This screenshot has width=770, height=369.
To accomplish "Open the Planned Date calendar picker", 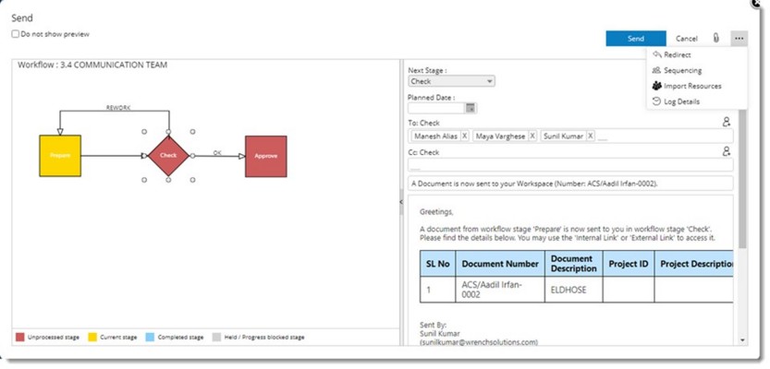I will pyautogui.click(x=471, y=108).
